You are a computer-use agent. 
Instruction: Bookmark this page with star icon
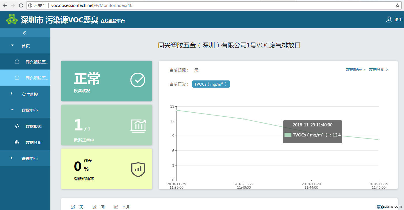tap(398, 5)
